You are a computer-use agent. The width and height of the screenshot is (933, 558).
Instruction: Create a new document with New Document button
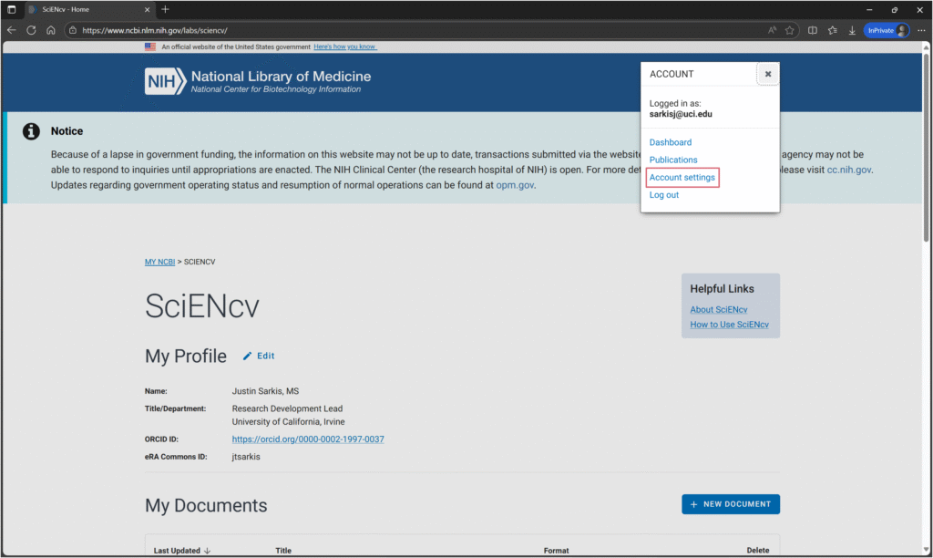click(730, 504)
